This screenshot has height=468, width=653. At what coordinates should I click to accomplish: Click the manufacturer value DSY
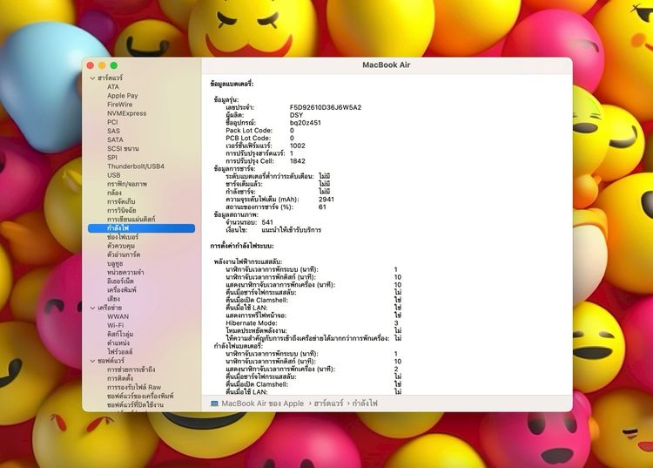296,115
